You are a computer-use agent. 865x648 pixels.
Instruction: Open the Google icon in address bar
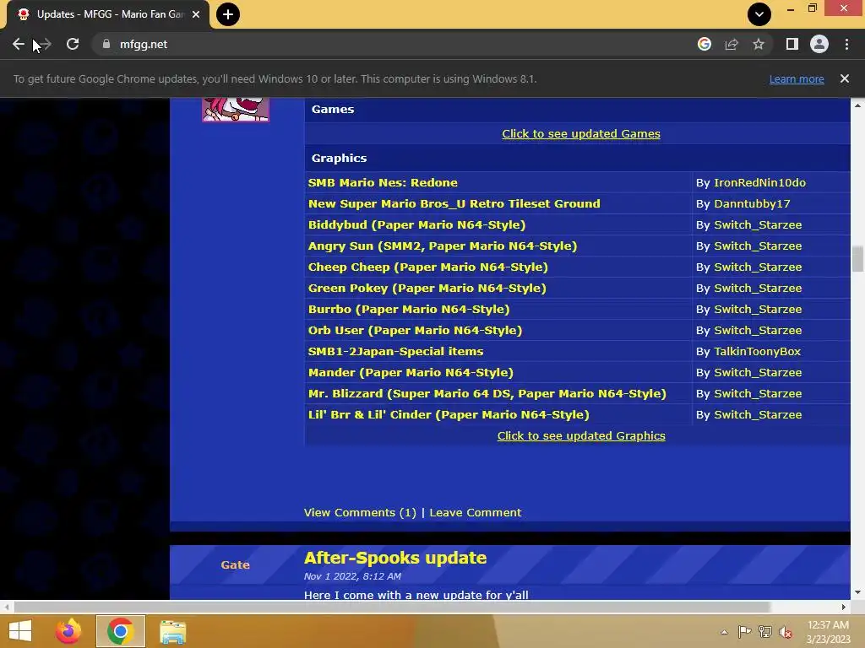tap(704, 44)
